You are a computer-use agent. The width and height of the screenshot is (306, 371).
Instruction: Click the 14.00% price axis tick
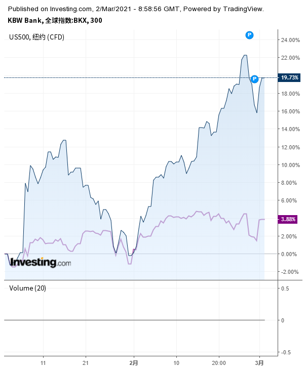click(x=291, y=129)
